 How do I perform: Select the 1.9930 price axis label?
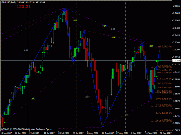176,94
